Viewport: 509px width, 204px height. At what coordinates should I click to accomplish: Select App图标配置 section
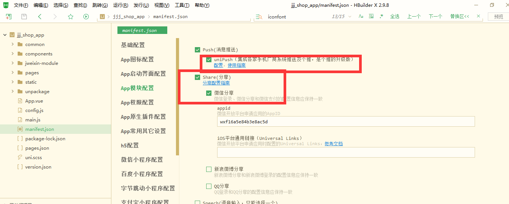137,60
